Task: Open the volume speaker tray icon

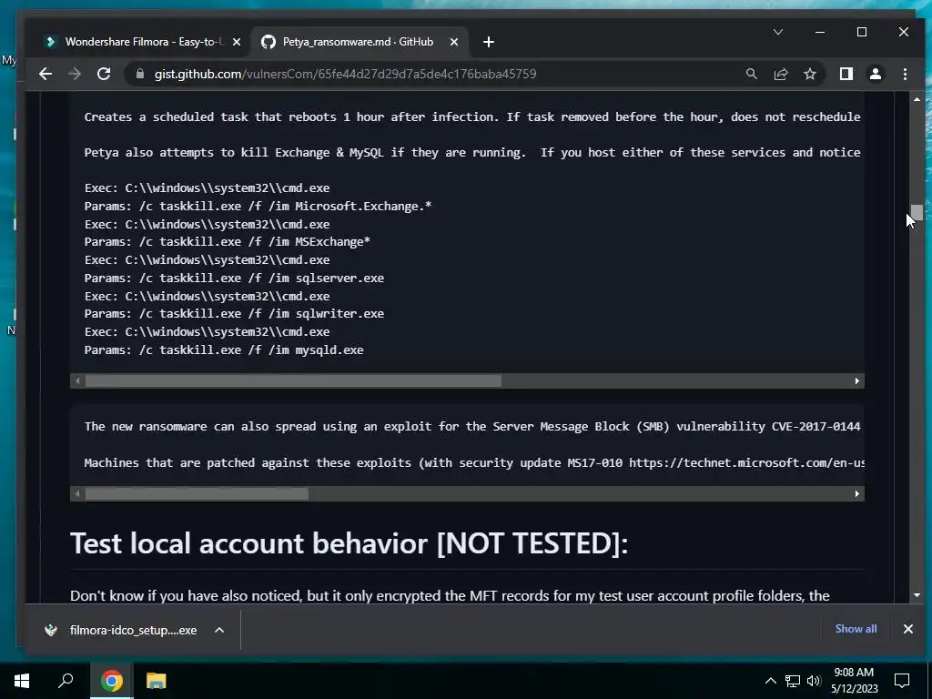Action: pyautogui.click(x=814, y=681)
